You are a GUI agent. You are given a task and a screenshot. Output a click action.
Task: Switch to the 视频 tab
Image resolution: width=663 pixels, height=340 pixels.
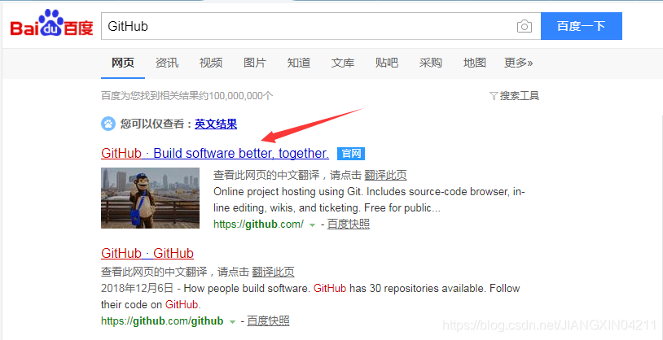tap(211, 63)
